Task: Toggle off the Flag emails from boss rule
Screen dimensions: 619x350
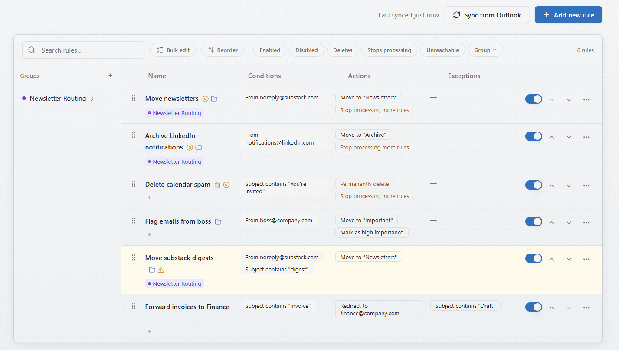Action: (x=534, y=221)
